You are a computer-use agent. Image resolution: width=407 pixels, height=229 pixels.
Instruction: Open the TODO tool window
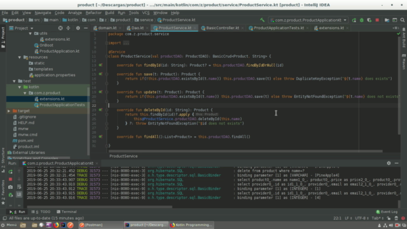click(x=41, y=212)
